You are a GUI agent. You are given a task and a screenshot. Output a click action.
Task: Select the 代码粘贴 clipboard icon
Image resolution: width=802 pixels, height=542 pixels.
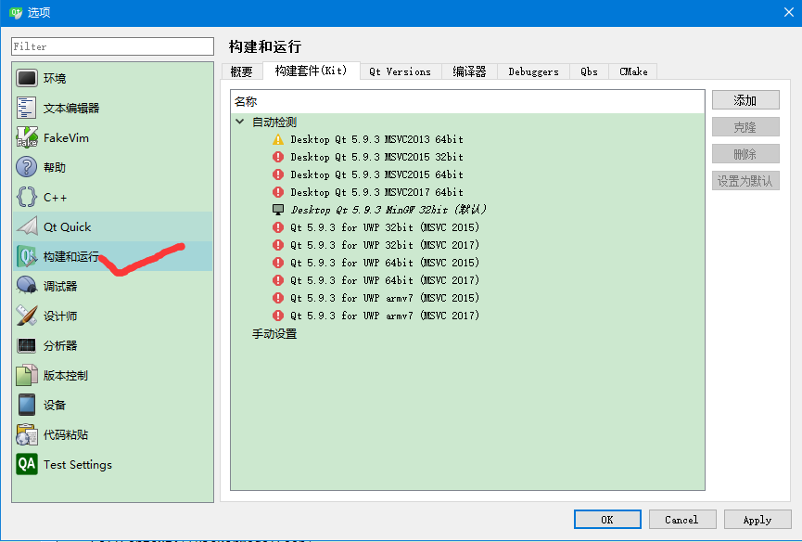point(27,434)
